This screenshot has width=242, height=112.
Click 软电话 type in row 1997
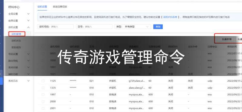113,94
